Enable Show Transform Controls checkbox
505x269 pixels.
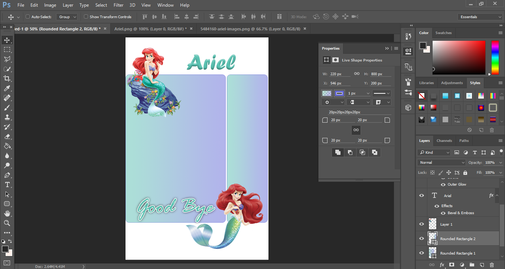coord(86,17)
